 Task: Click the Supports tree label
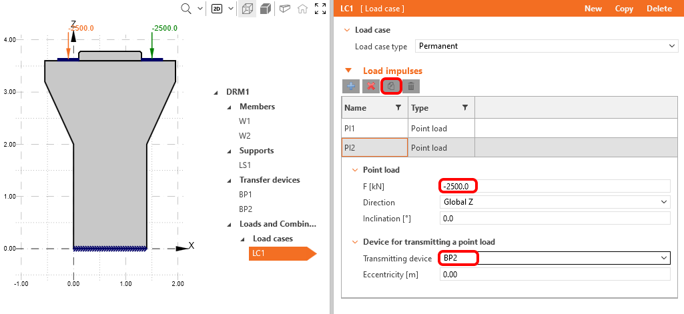(256, 151)
